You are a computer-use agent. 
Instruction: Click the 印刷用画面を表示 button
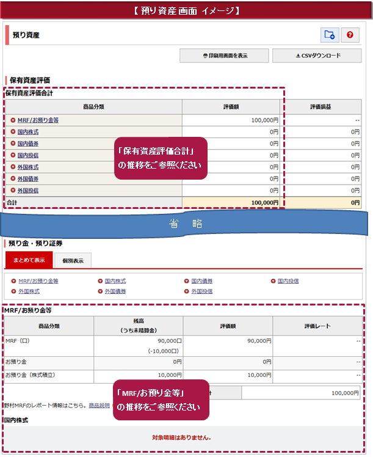224,56
